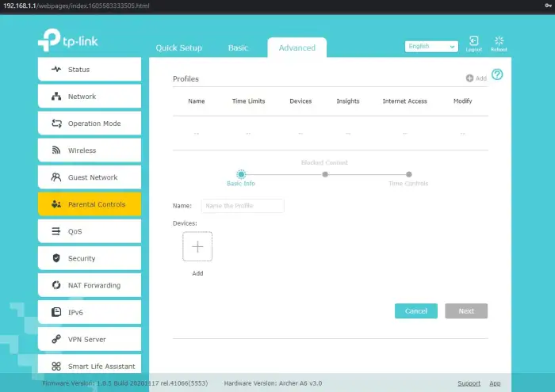Select the Time Controls step marker
This screenshot has height=392, width=555.
point(409,174)
